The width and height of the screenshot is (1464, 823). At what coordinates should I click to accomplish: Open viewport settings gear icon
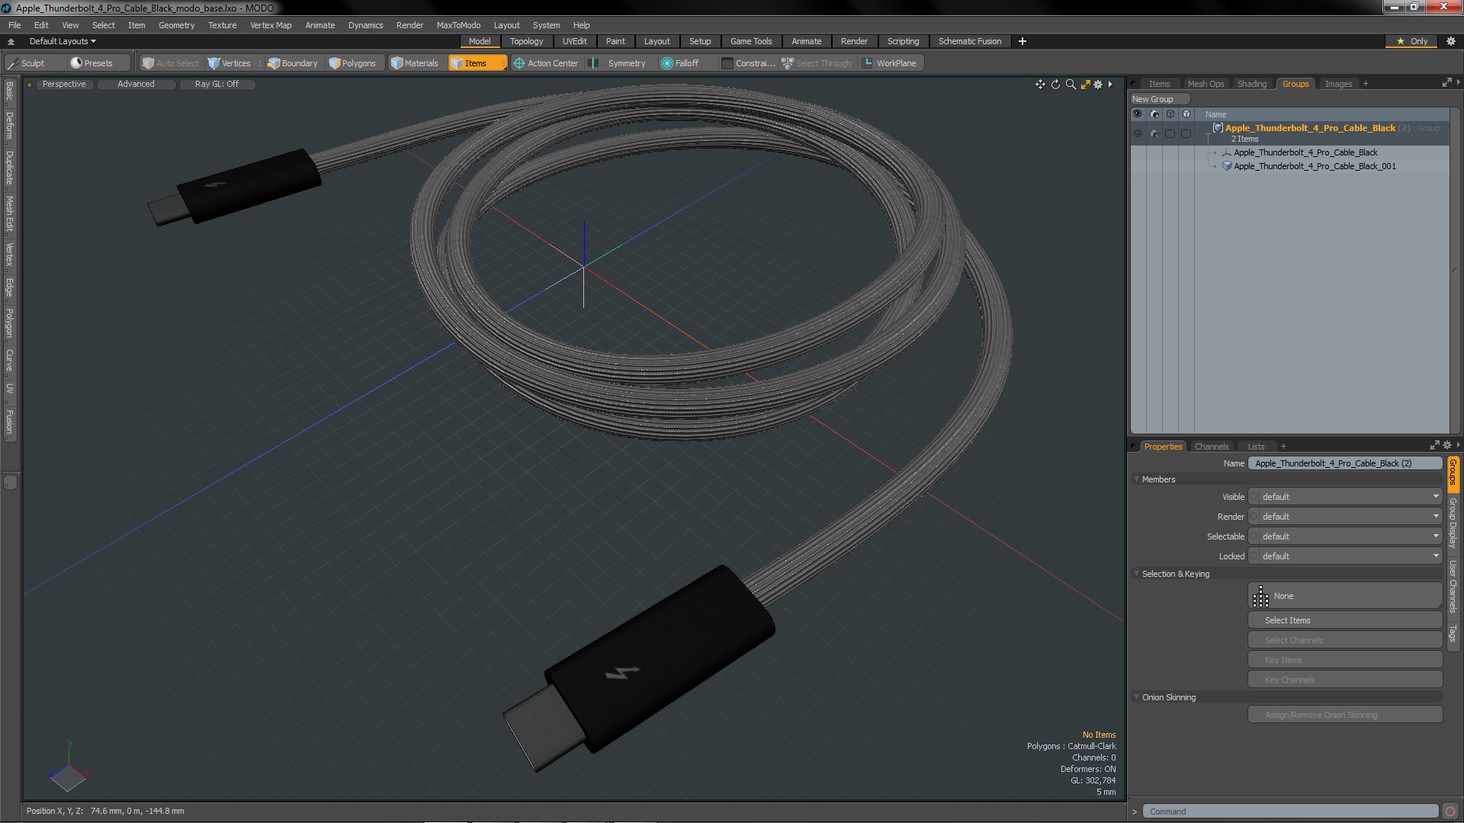click(1098, 85)
